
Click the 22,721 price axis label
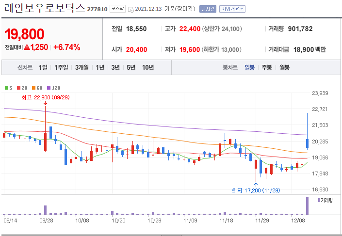pos(320,109)
